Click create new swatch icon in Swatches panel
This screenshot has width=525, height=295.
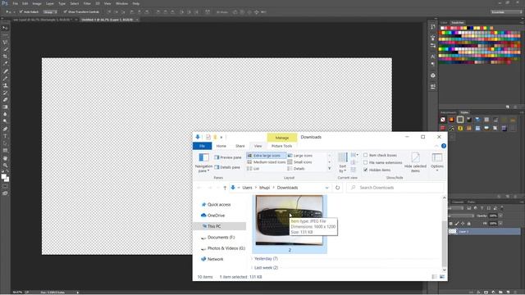click(508, 107)
